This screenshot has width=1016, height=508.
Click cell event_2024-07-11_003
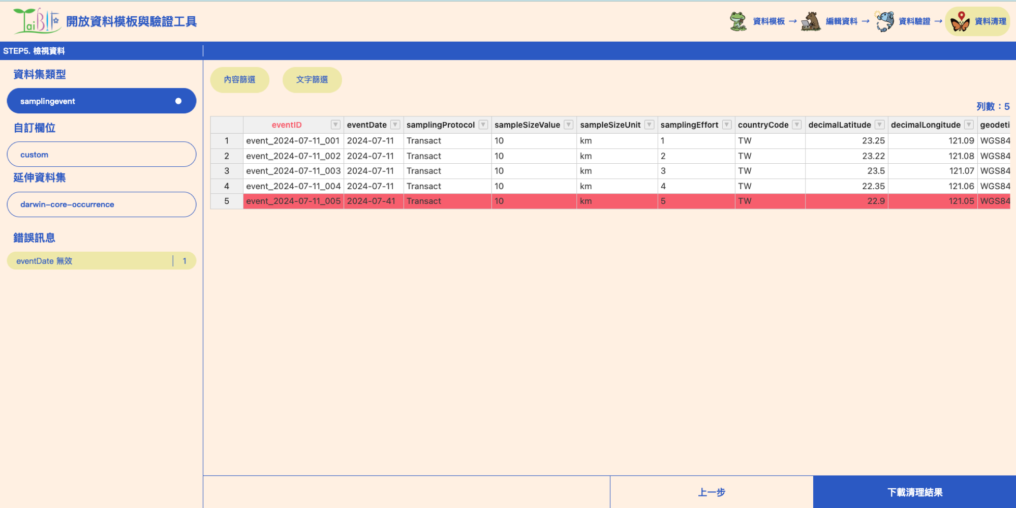[x=293, y=171]
